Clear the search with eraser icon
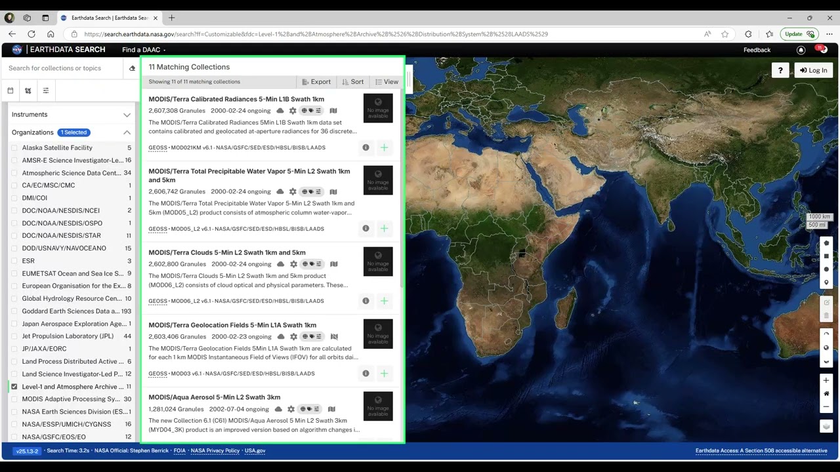840x472 pixels. click(x=132, y=68)
